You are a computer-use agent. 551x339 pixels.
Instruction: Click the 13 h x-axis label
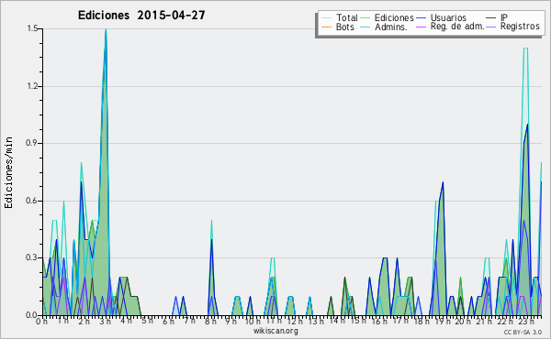[x=315, y=321]
